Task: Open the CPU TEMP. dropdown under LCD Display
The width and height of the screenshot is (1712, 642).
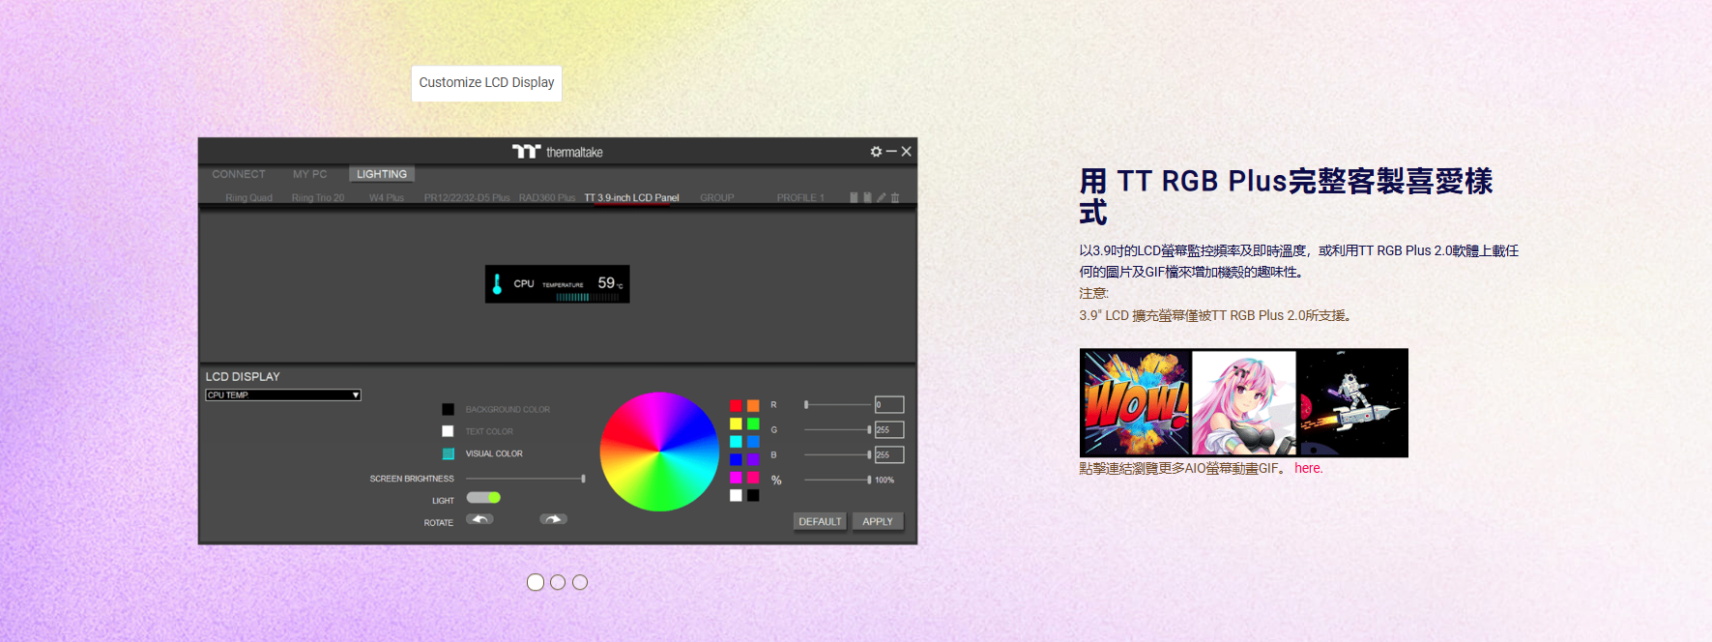Action: pos(282,395)
